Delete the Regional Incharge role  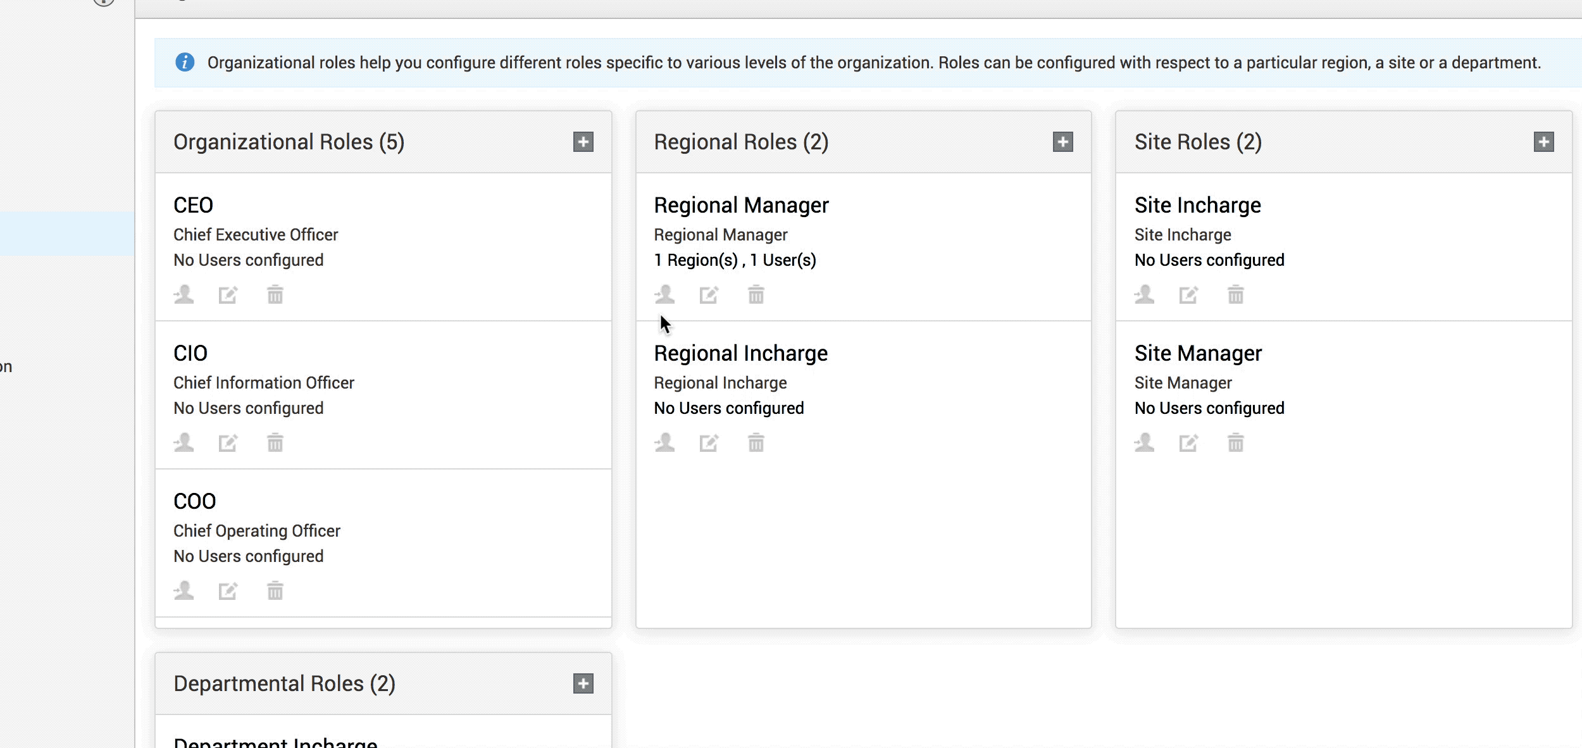tap(756, 443)
